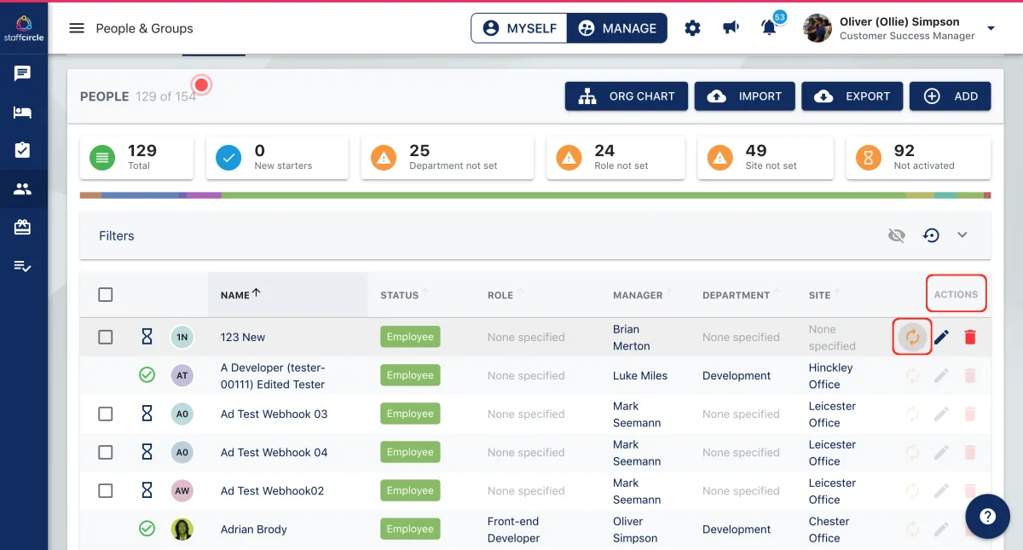Viewport: 1023px width, 550px height.
Task: Tick the checkbox for Ad Test Webhook02
Action: [x=106, y=491]
